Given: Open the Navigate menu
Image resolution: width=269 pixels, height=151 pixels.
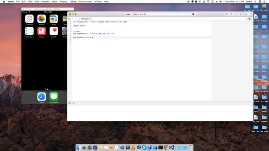Looking at the screenshot, I should point(45,2).
